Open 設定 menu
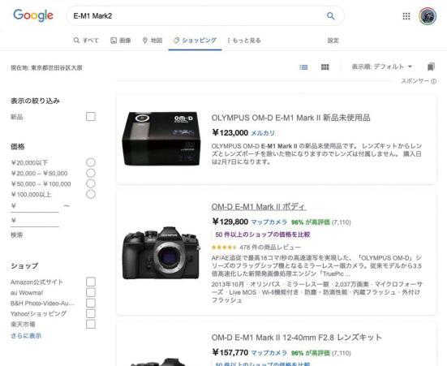Image resolution: width=447 pixels, height=366 pixels. tap(333, 41)
